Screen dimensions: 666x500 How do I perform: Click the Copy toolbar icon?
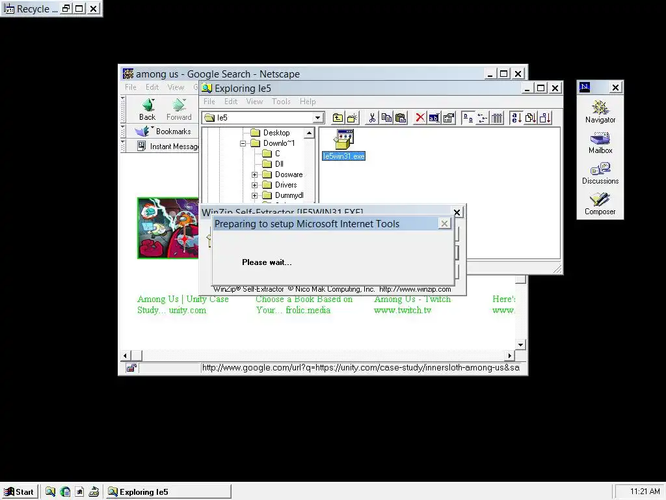[386, 118]
